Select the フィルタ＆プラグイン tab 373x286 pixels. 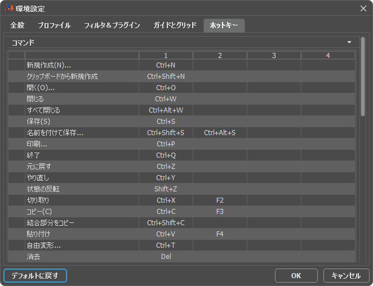click(112, 25)
